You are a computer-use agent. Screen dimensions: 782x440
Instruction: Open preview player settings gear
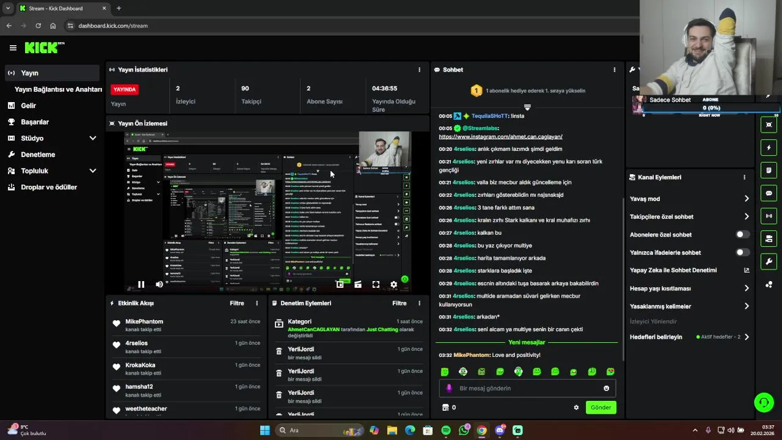point(393,284)
